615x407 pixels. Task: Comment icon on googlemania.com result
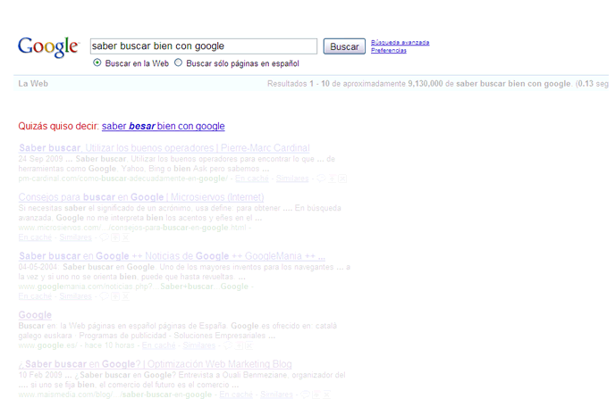pos(104,296)
